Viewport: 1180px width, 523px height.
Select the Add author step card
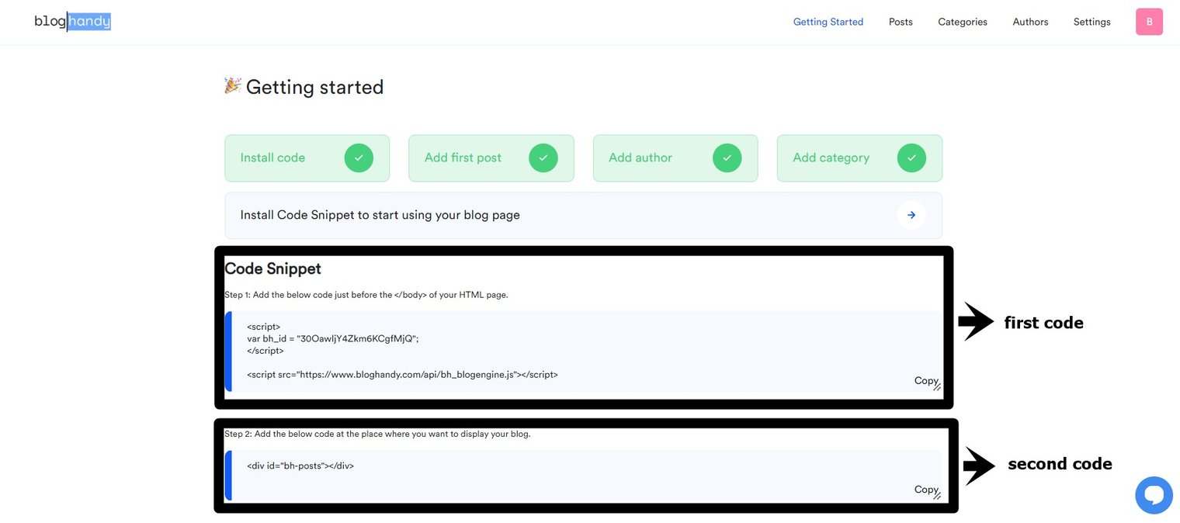click(675, 158)
